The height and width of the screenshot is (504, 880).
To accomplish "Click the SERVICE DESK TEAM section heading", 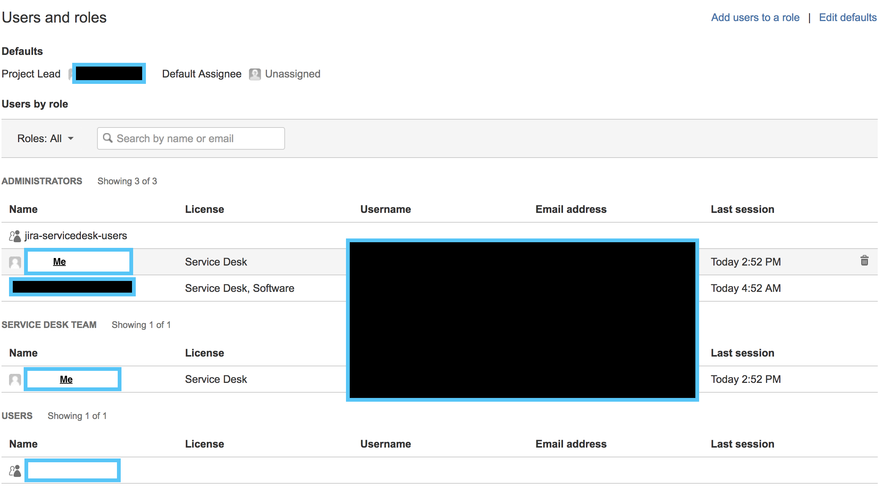I will [49, 325].
